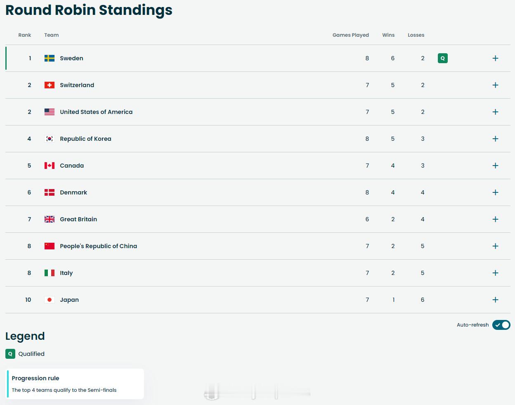Click Sweden's green Qualified badge
The image size is (515, 405).
click(442, 58)
